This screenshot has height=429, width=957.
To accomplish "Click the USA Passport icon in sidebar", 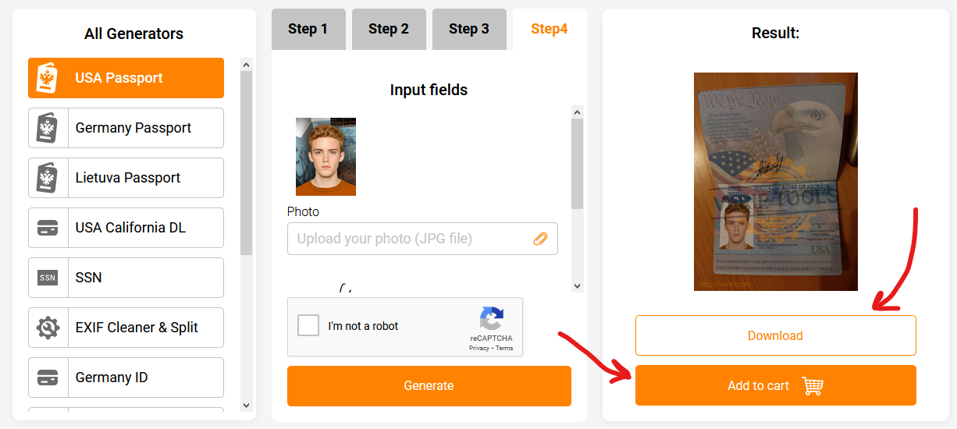I will click(x=48, y=78).
